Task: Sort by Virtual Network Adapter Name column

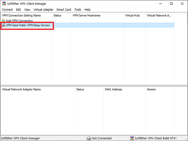Action: pos(38,89)
